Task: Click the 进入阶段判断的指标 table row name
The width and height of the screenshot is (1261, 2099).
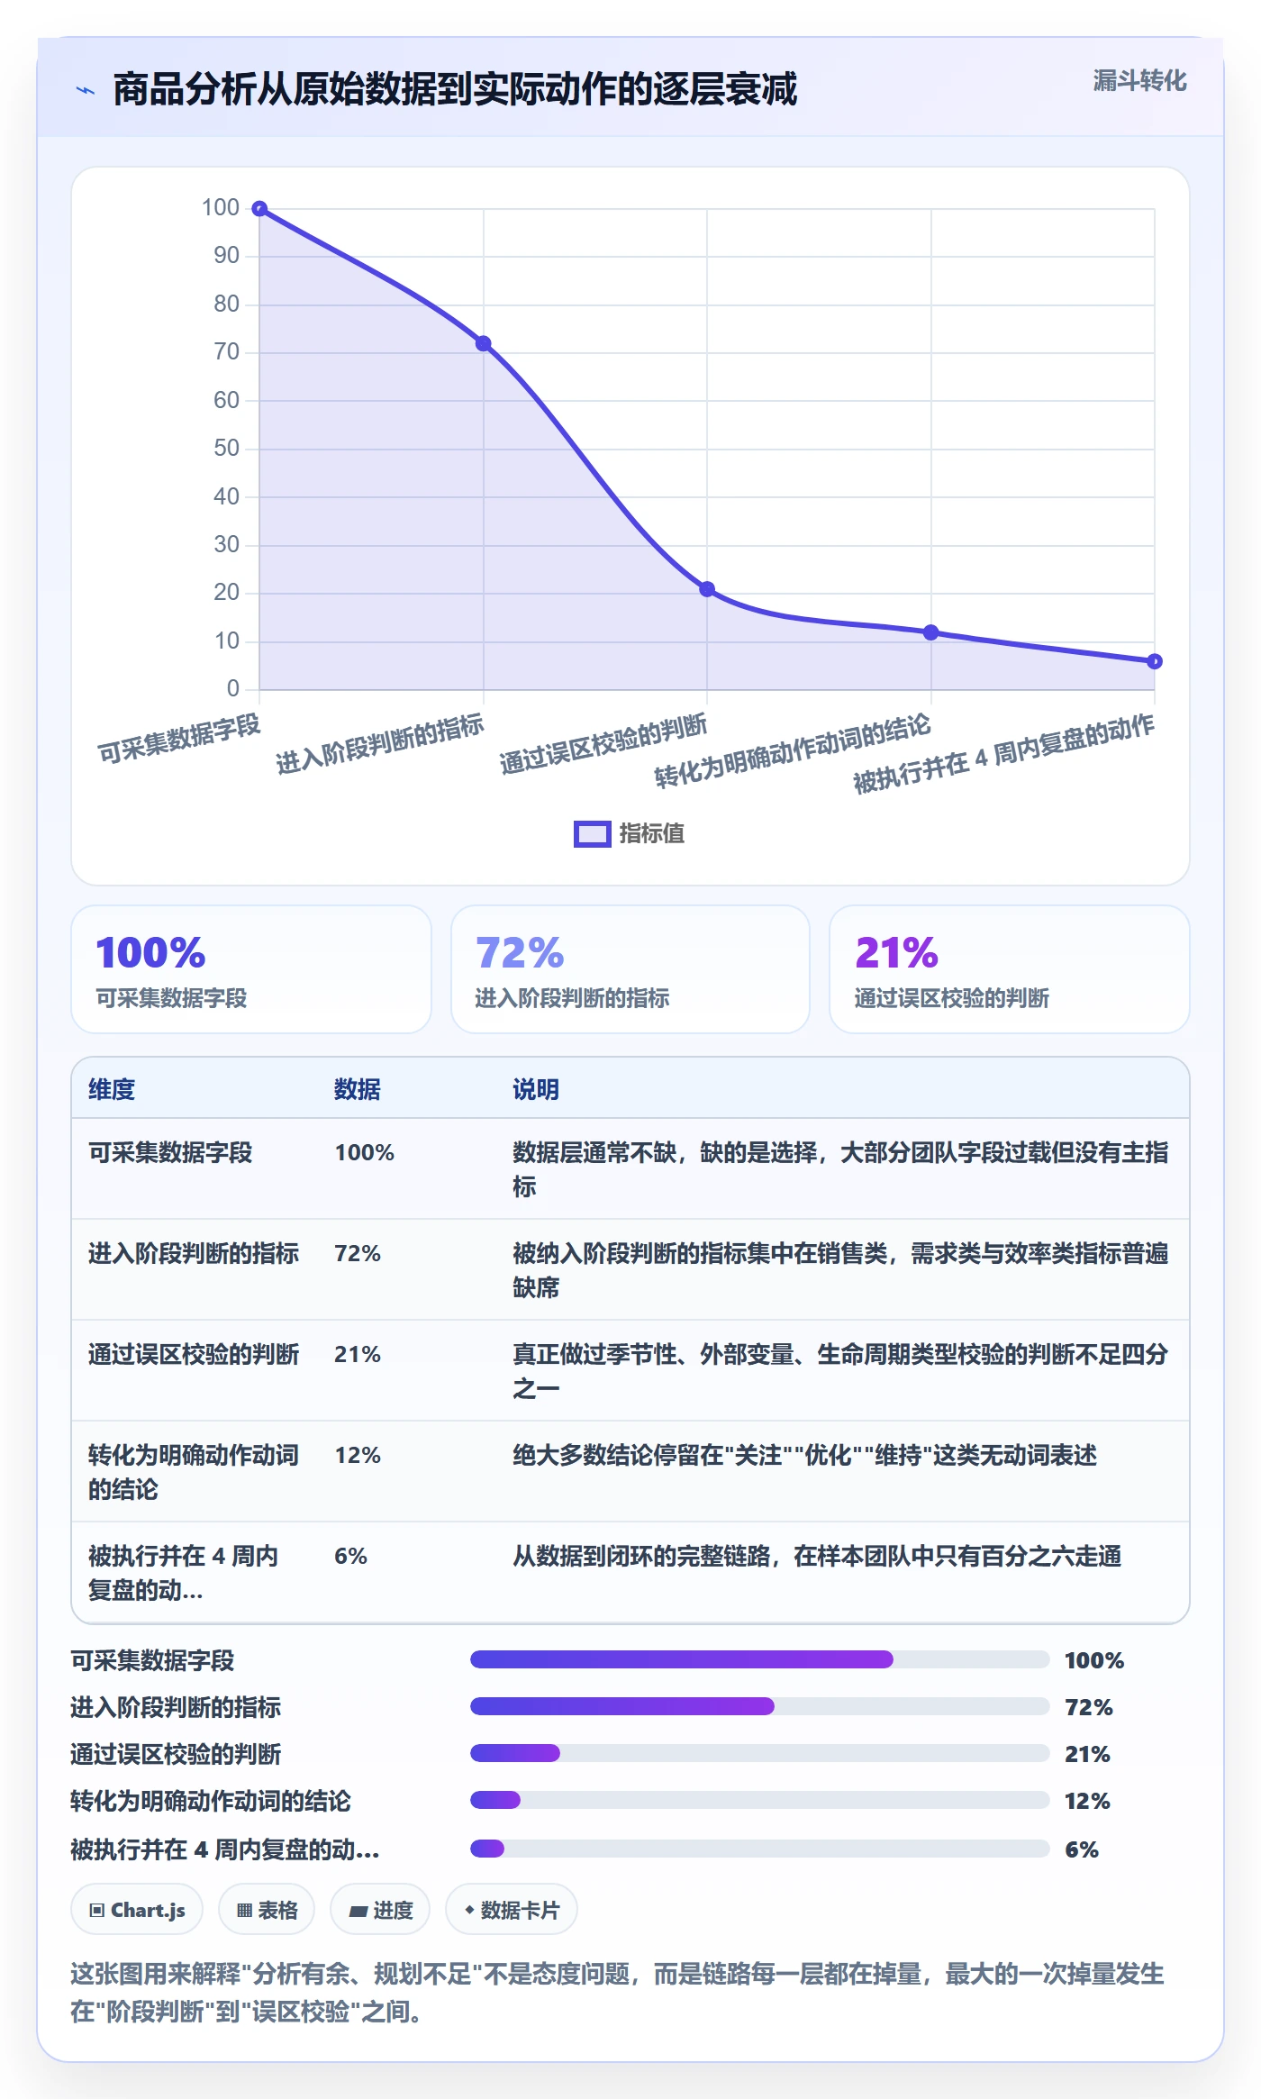Action: pos(194,1253)
